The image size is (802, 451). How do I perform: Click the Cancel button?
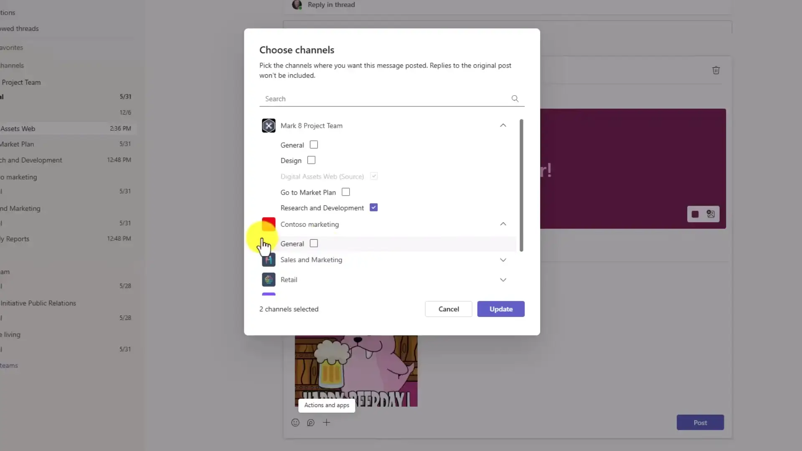(449, 309)
